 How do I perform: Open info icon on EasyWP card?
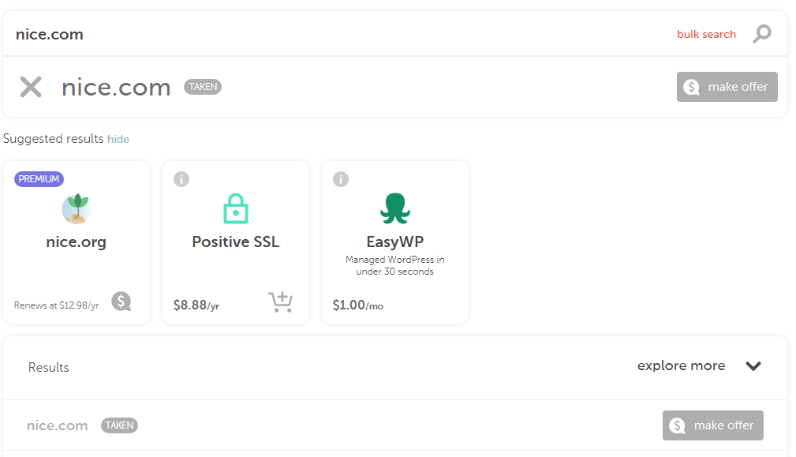click(x=341, y=178)
